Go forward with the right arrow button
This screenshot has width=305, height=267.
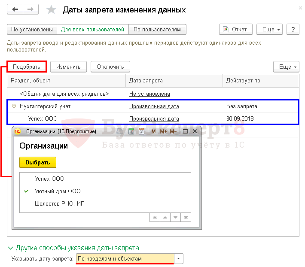pyautogui.click(x=30, y=9)
